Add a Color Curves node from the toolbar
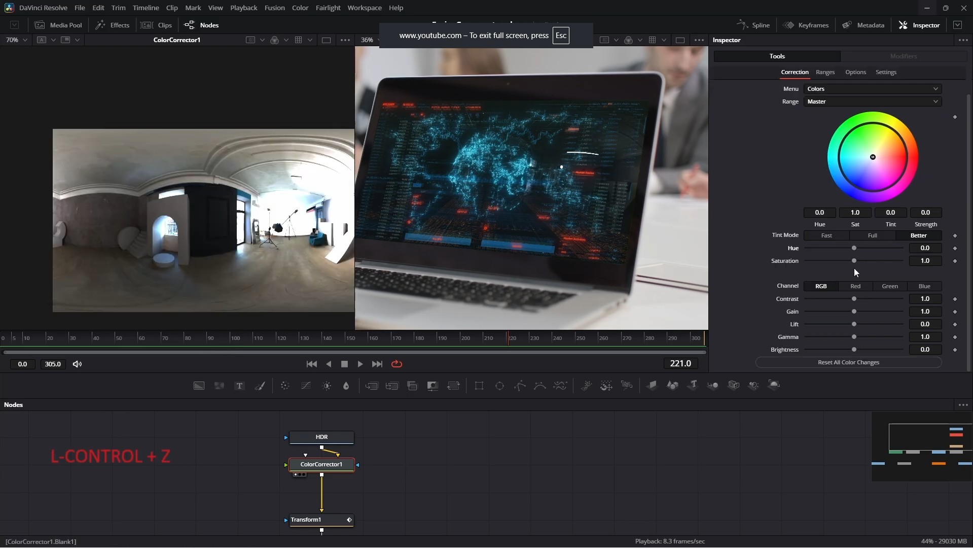The height and width of the screenshot is (548, 973). 306,386
